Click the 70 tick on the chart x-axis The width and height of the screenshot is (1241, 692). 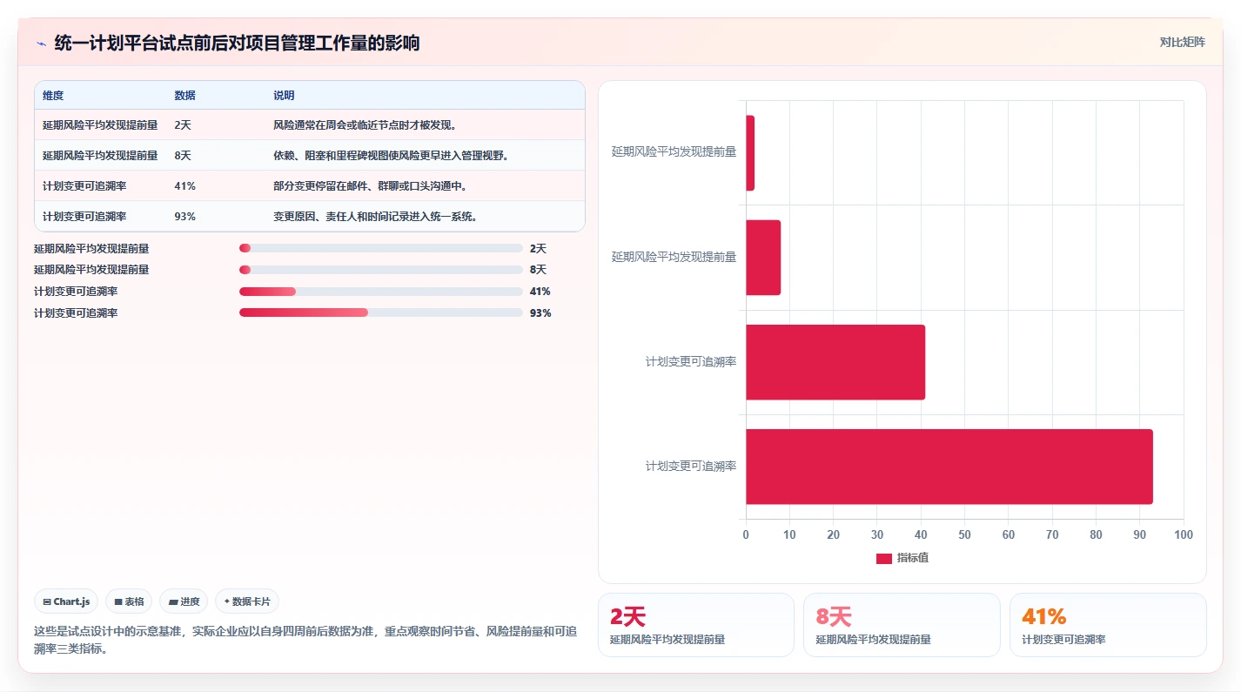click(x=1052, y=534)
